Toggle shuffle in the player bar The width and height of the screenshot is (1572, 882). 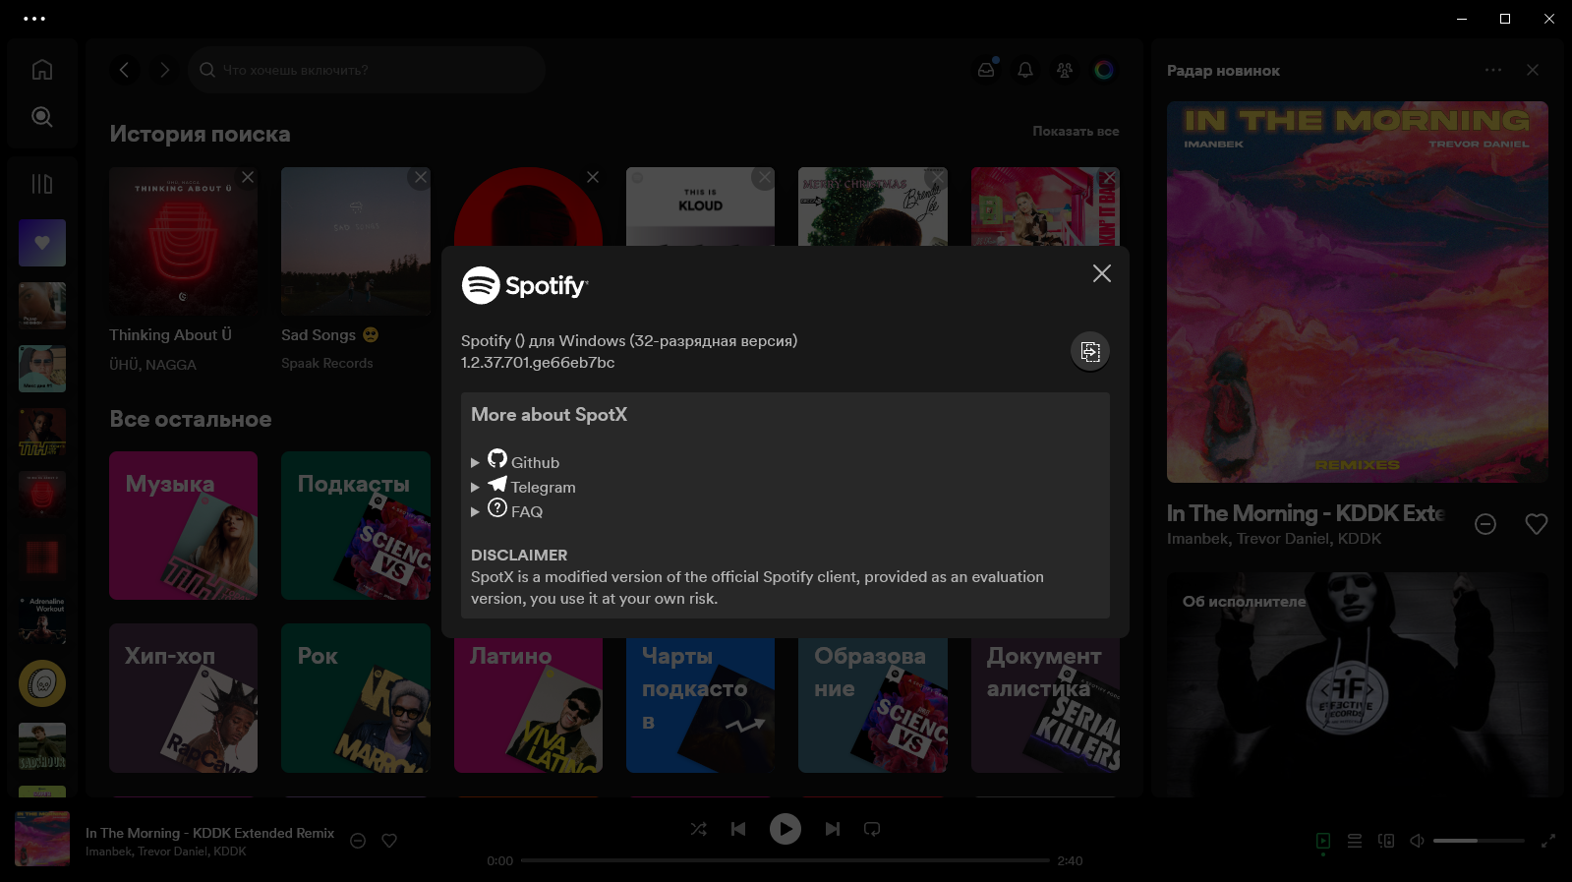pyautogui.click(x=699, y=829)
